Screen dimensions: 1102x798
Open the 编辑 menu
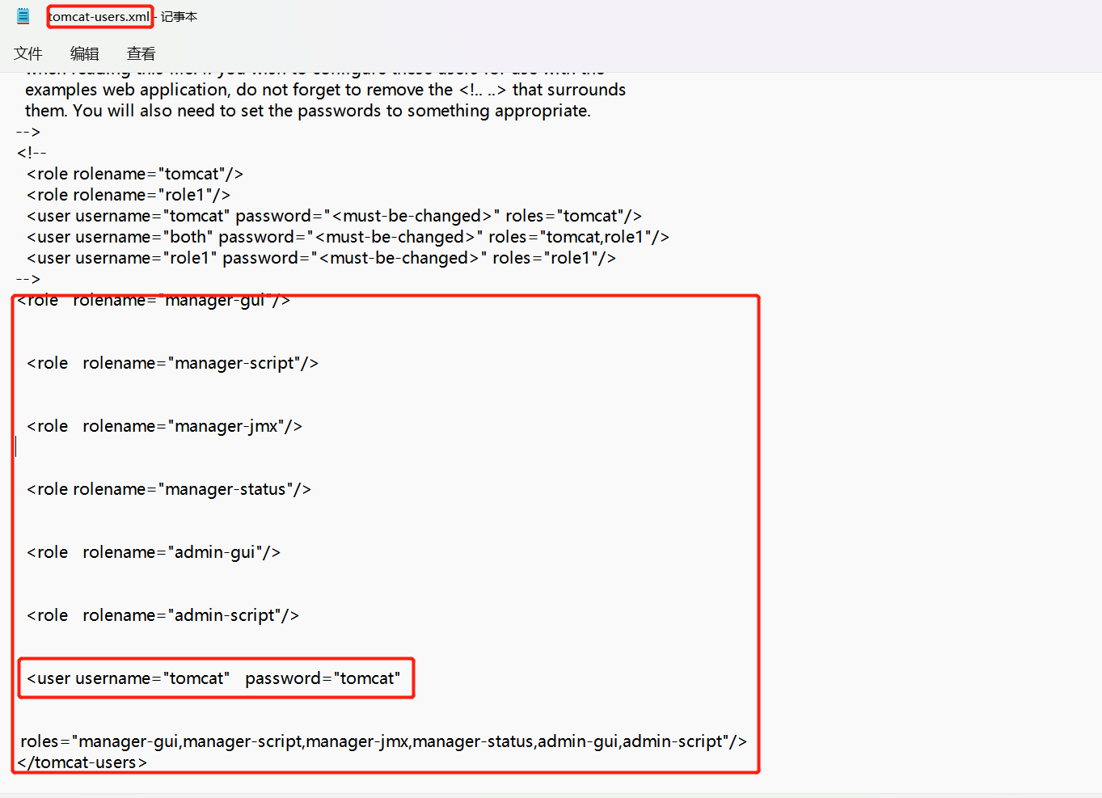[x=85, y=53]
